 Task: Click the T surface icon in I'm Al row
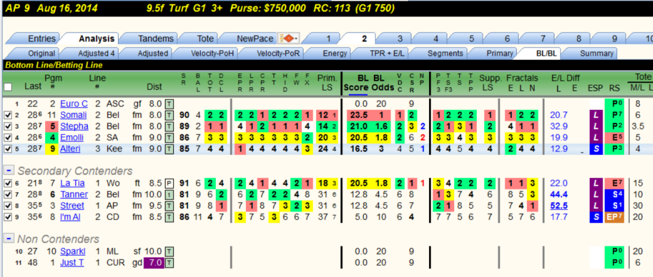click(x=169, y=217)
